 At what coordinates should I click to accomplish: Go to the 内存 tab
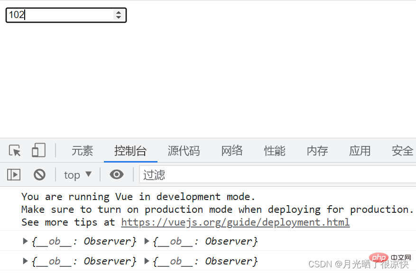tap(317, 151)
